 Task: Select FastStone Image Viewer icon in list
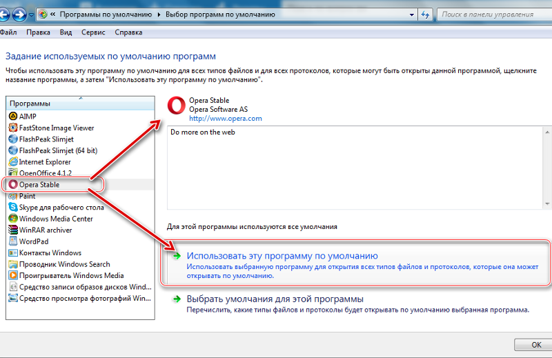pos(13,128)
